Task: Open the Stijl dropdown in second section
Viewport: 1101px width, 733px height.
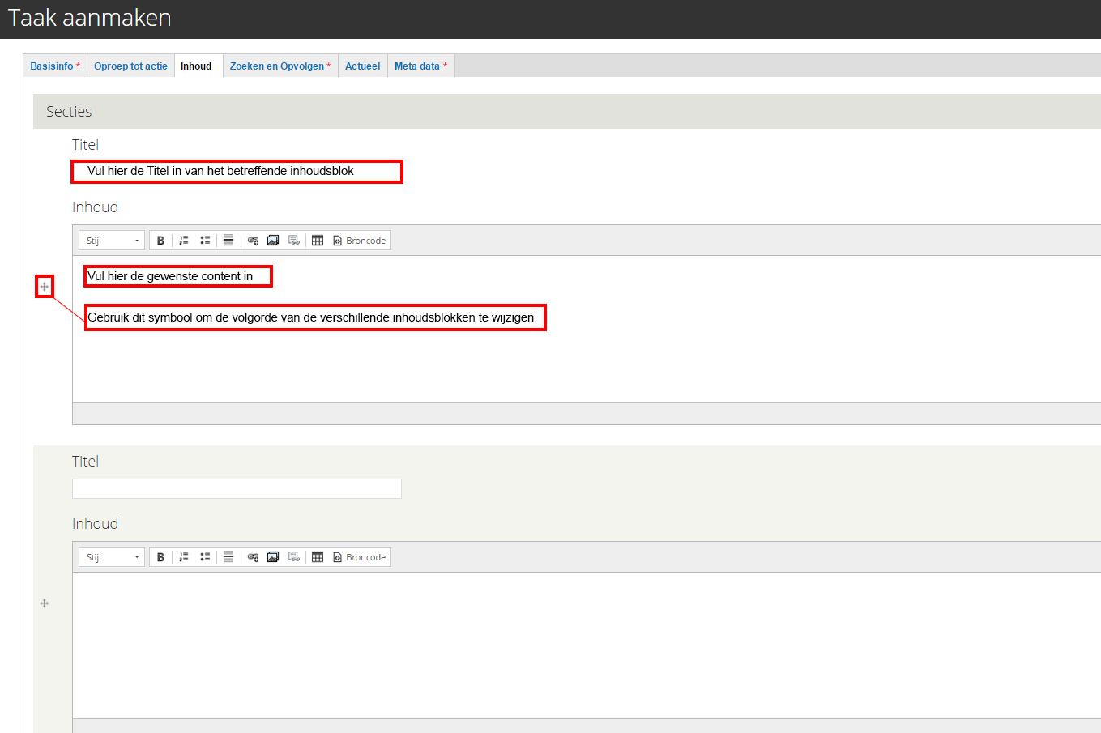Action: tap(112, 557)
